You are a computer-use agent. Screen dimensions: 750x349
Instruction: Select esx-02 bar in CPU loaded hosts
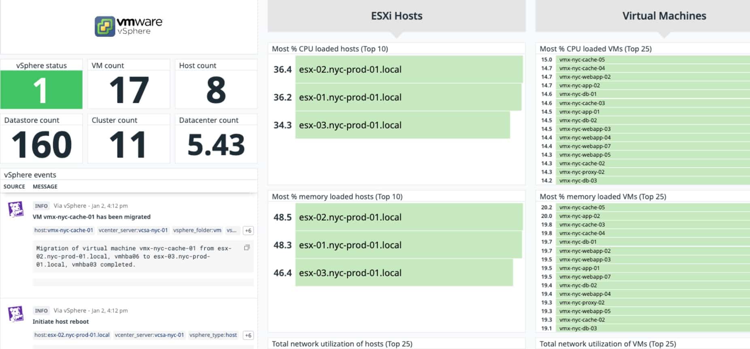[409, 69]
